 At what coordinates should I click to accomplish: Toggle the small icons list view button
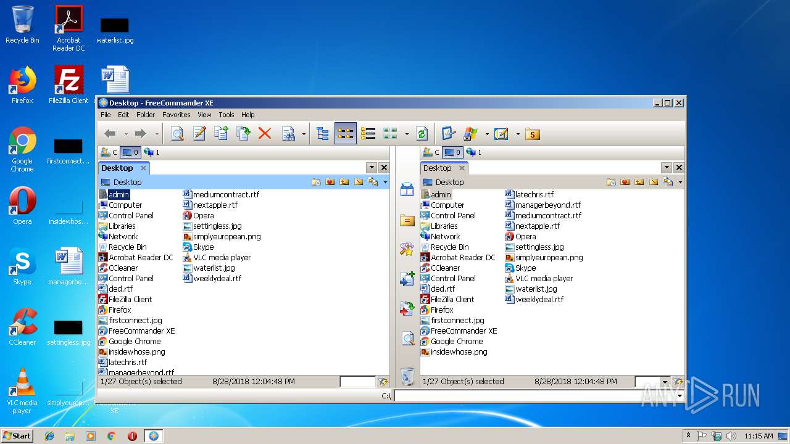click(x=346, y=134)
